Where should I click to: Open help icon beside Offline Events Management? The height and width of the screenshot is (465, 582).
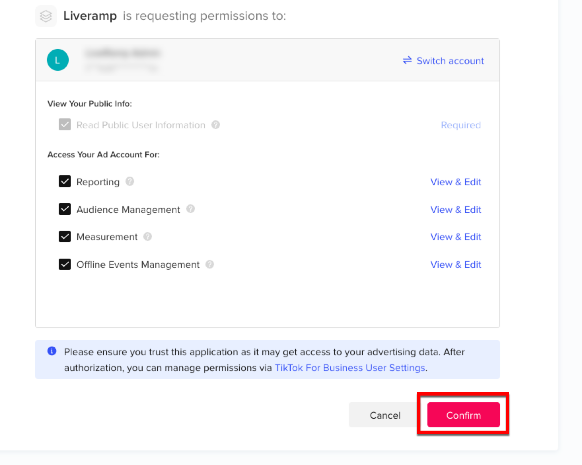pyautogui.click(x=210, y=264)
